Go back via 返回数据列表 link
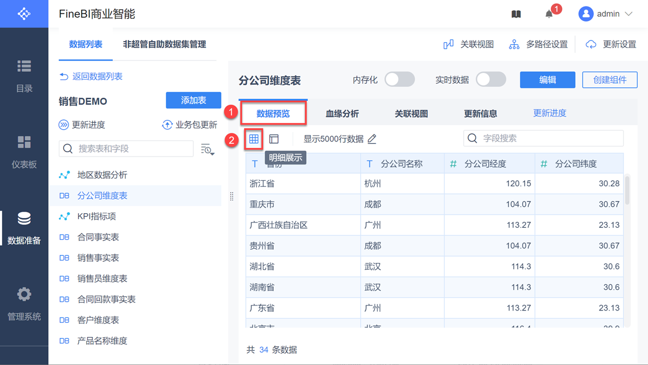Image resolution: width=648 pixels, height=365 pixels. 91,77
